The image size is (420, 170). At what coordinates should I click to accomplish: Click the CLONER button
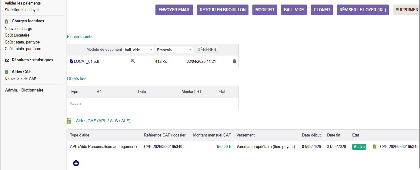322,10
